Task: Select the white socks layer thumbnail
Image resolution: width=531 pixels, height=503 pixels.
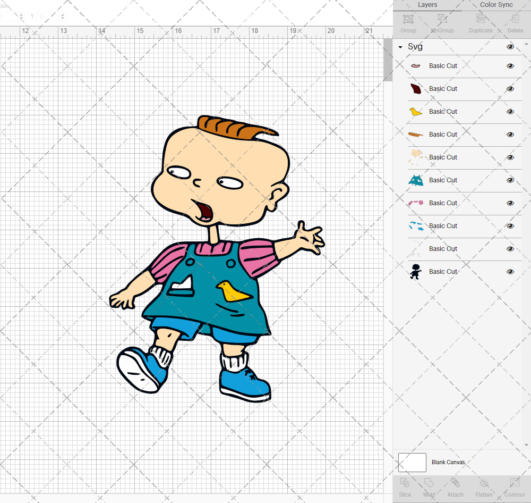Action: pyautogui.click(x=416, y=249)
